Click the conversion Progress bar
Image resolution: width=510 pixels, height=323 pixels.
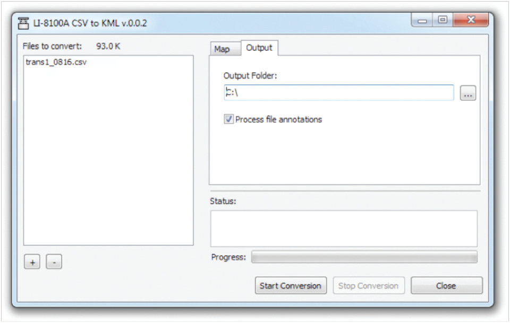pos(364,258)
